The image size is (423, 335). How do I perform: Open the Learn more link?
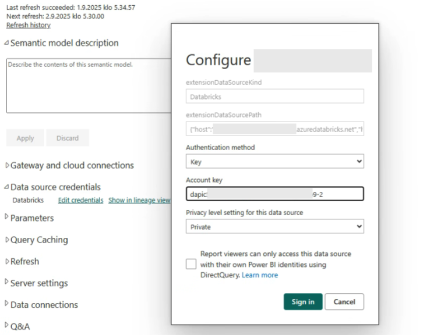260,275
